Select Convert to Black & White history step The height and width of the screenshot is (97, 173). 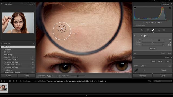point(18,65)
